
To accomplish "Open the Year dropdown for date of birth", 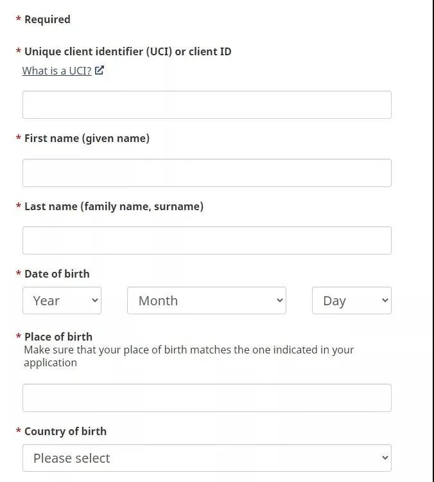I will [62, 301].
